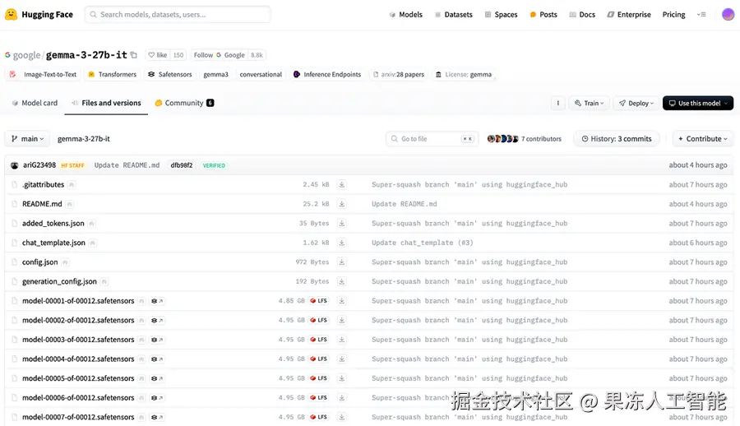Click the arxiv 28 papers tag
Screen dimensions: 740x426
point(398,75)
